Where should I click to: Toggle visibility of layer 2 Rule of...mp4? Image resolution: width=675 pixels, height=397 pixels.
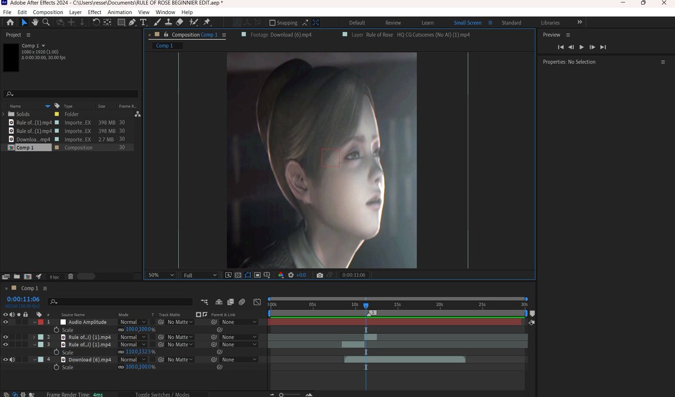(x=6, y=337)
